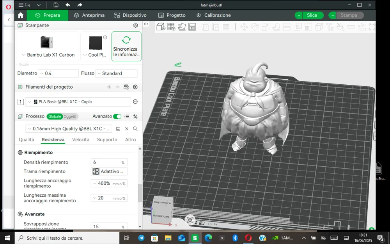Switch to the Dispositivo tab
390x244 pixels.
pyautogui.click(x=130, y=15)
